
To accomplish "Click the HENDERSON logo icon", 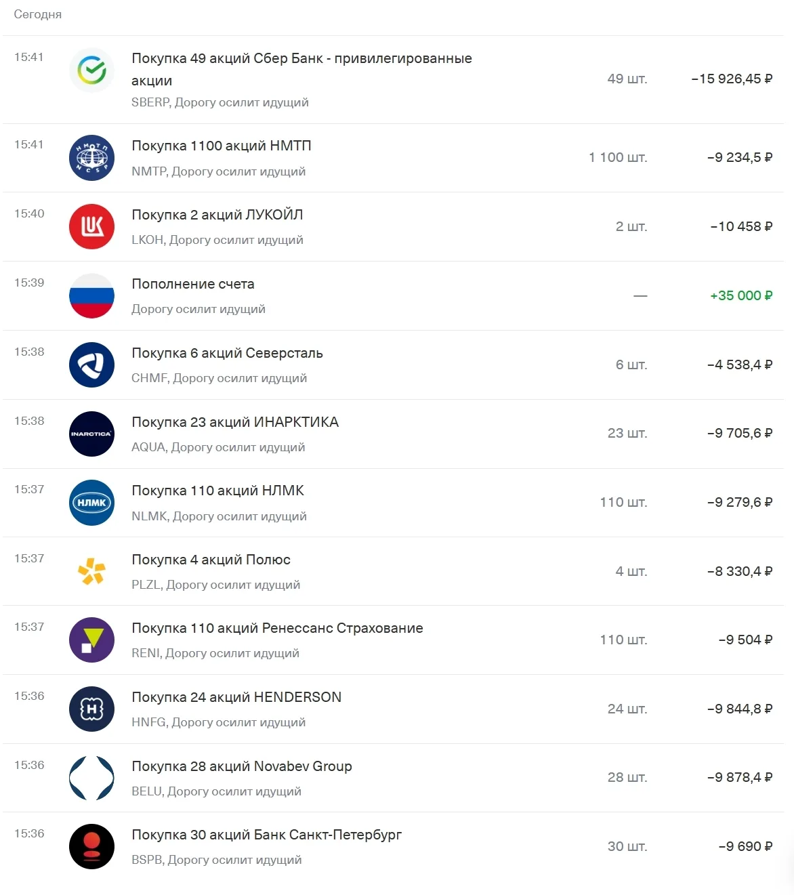I will click(x=91, y=709).
